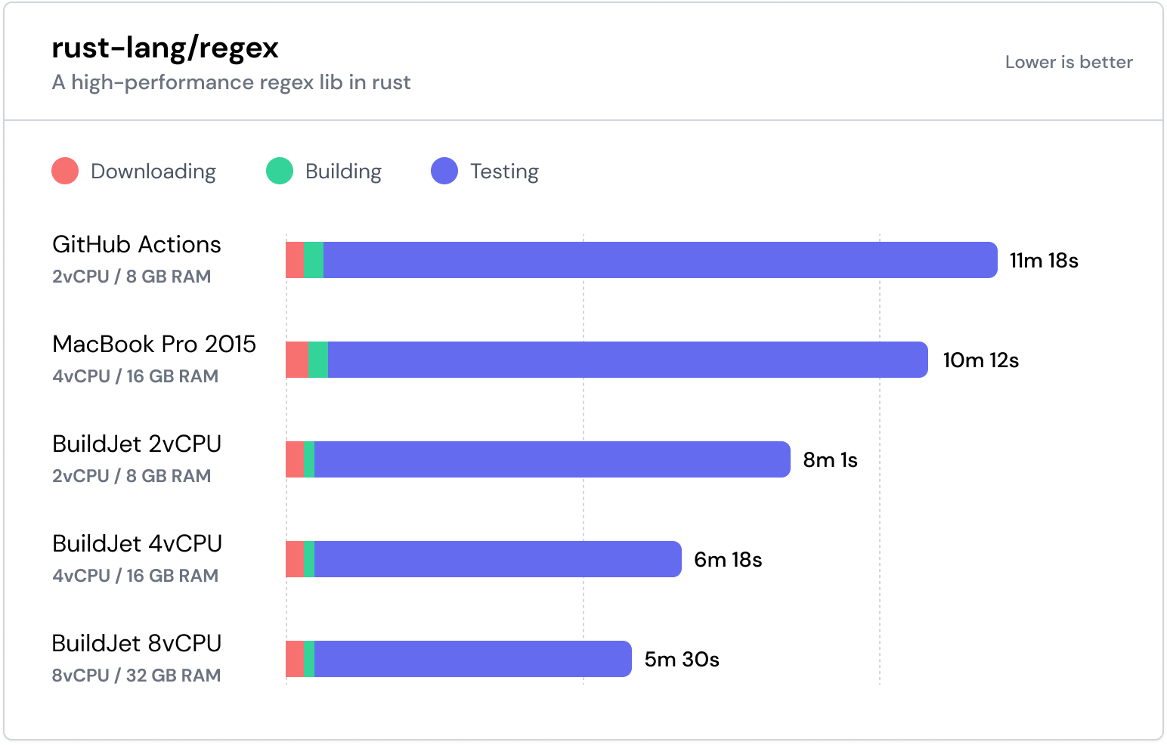Click the GitHub Actions row label
This screenshot has height=745, width=1167.
[137, 245]
